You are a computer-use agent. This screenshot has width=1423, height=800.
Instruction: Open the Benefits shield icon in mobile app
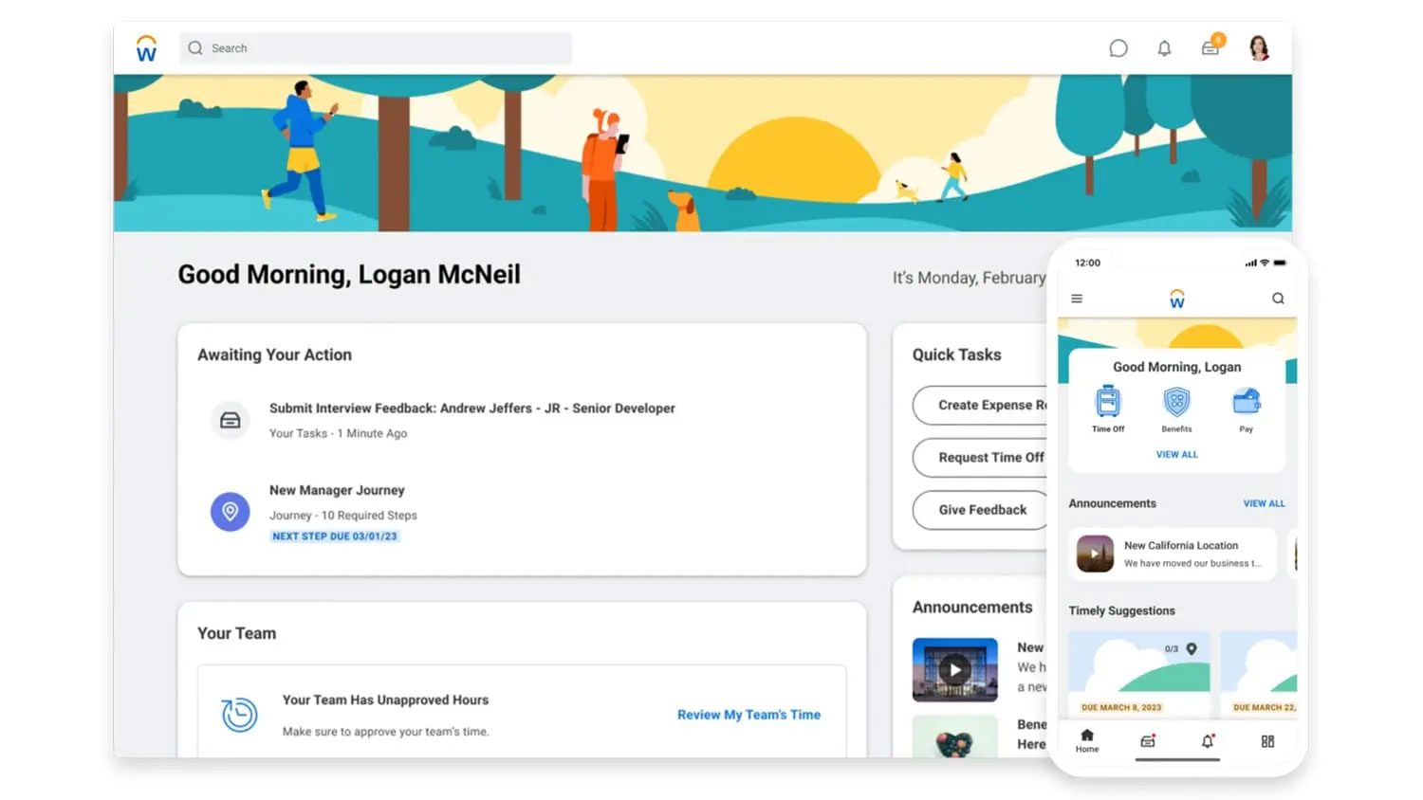pos(1176,402)
